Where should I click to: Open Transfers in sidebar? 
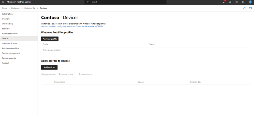point(19,19)
